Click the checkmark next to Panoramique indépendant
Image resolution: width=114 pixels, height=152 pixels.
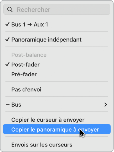(x=7, y=39)
